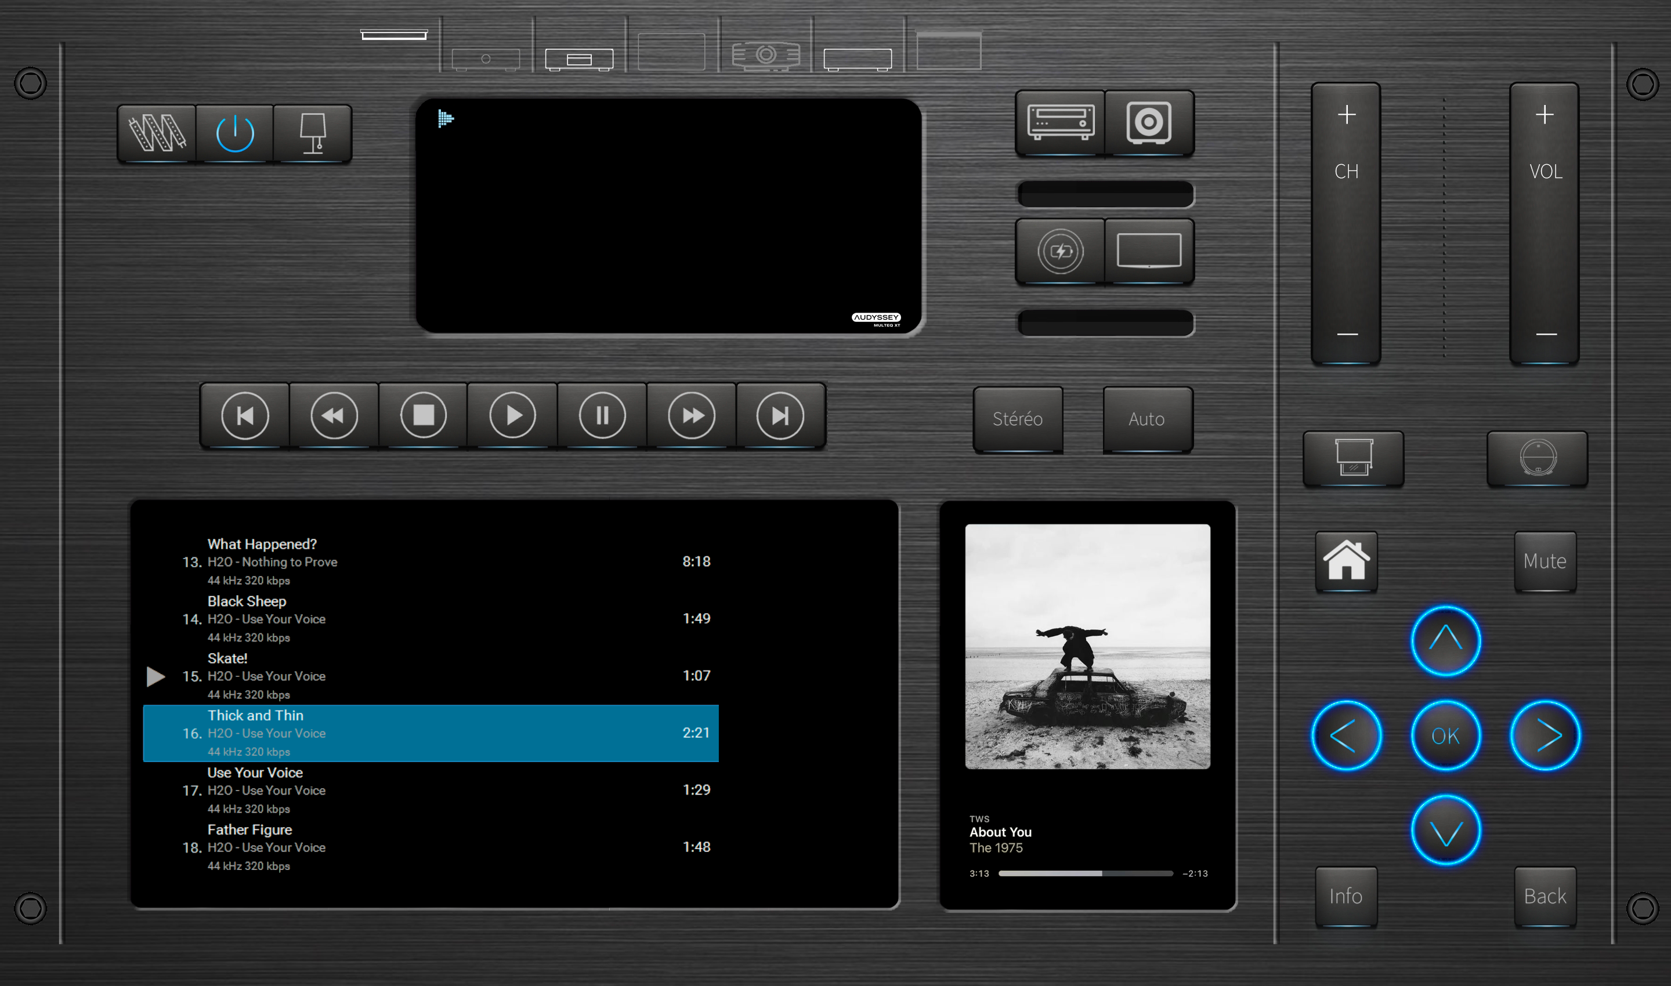This screenshot has width=1671, height=986.
Task: Click the robot vacuum icon button
Action: (x=1538, y=458)
